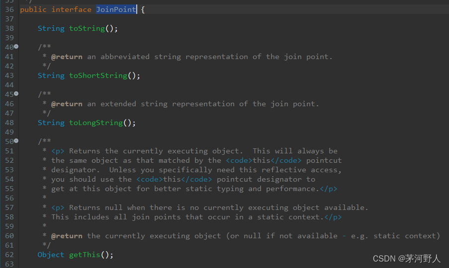
Task: Click the text 'static context)' on line 60
Action: 407,236
